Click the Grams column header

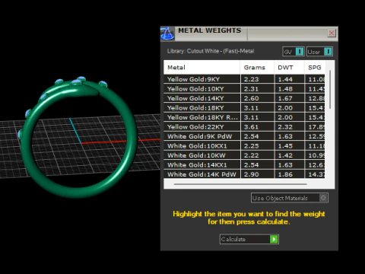coord(257,68)
